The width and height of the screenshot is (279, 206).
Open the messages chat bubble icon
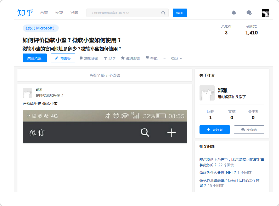(x=249, y=13)
